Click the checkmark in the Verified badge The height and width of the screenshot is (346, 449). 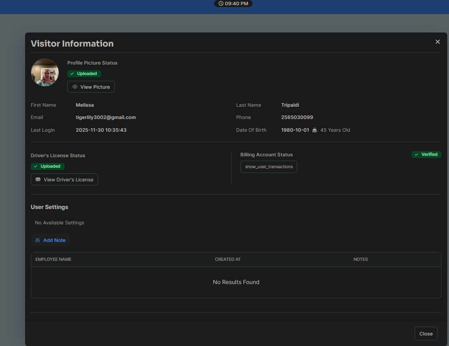tap(416, 155)
